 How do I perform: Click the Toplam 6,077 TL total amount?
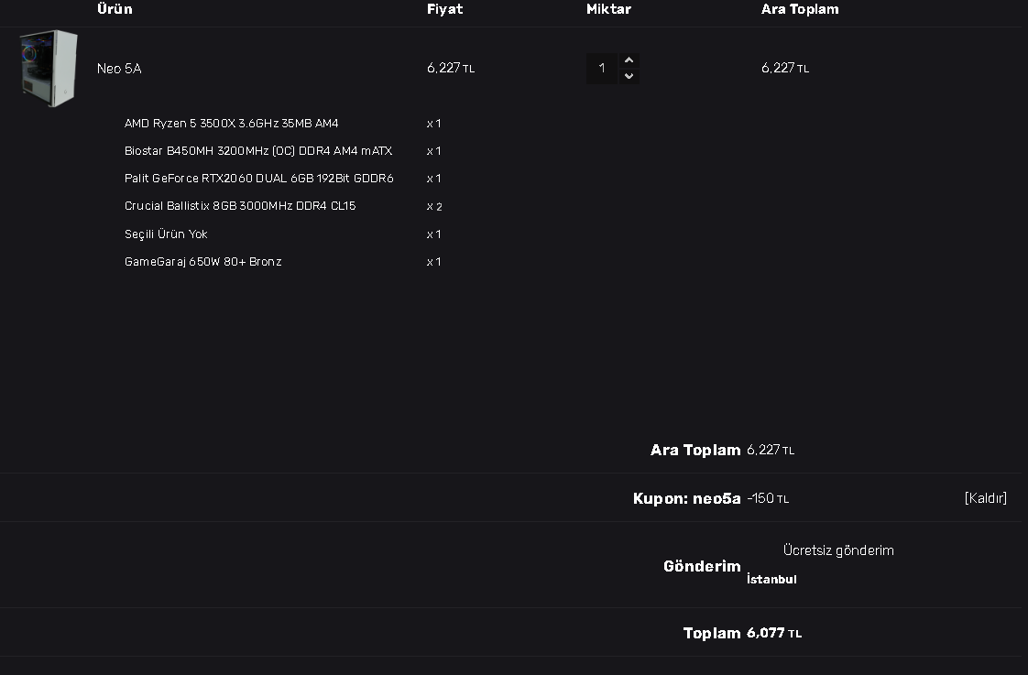coord(773,633)
